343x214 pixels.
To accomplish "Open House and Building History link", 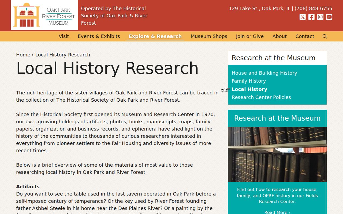I will coord(264,73).
